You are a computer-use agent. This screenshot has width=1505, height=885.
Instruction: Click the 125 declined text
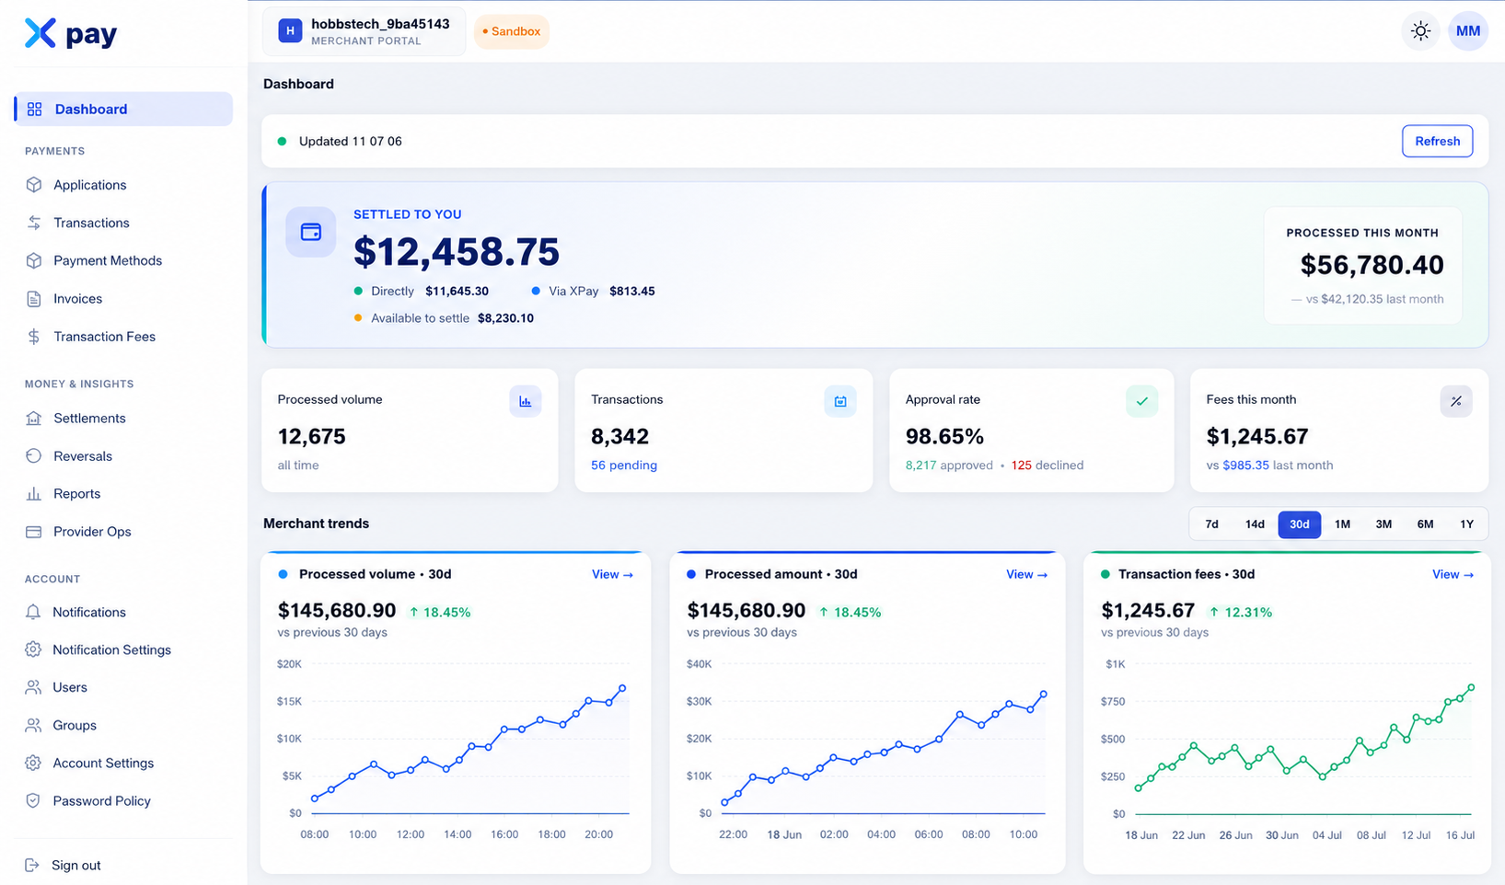(x=1048, y=465)
